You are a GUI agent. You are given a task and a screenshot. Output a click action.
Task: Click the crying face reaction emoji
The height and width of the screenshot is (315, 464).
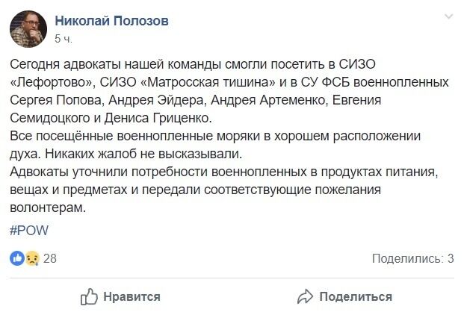tap(31, 259)
